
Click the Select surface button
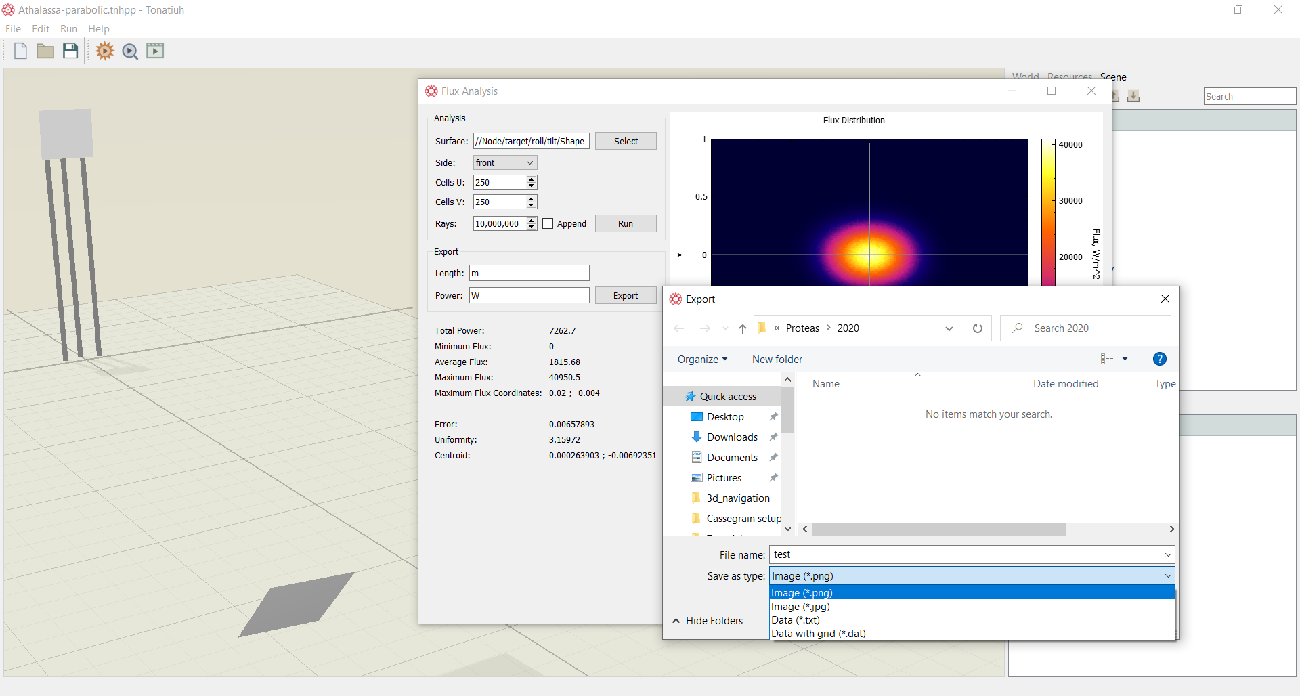coord(626,141)
